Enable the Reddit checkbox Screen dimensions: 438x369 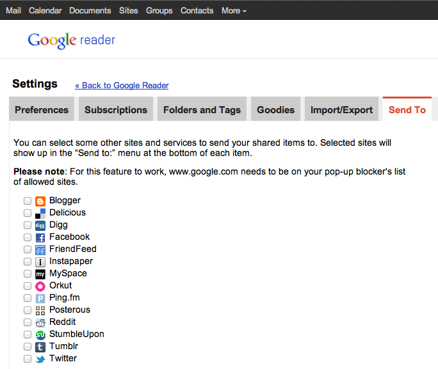[28, 322]
